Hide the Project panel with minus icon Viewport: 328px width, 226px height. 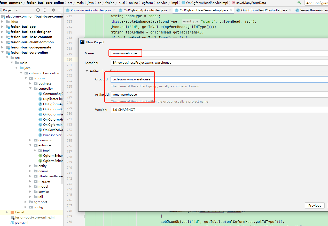pyautogui.click(x=60, y=10)
